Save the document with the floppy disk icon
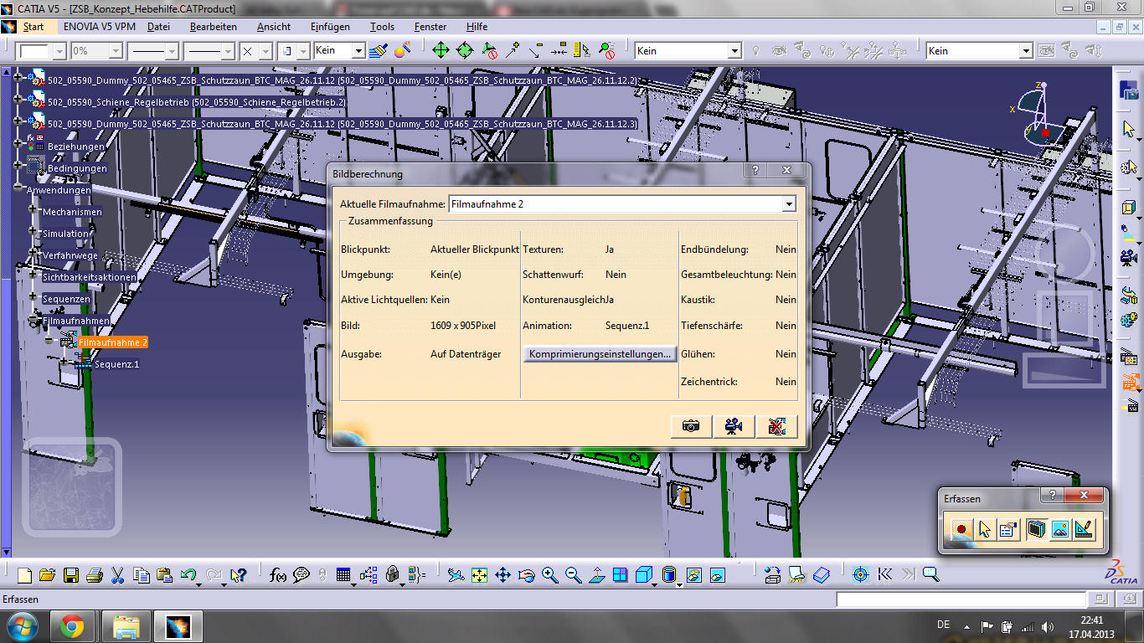Screen dimensions: 1144x643 click(x=71, y=575)
